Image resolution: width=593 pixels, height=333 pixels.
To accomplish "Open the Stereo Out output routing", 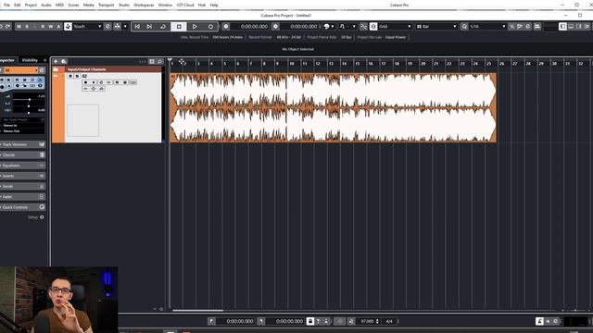I will tap(22, 131).
